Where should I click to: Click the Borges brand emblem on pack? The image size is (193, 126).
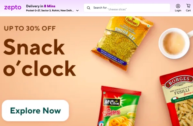click(179, 81)
